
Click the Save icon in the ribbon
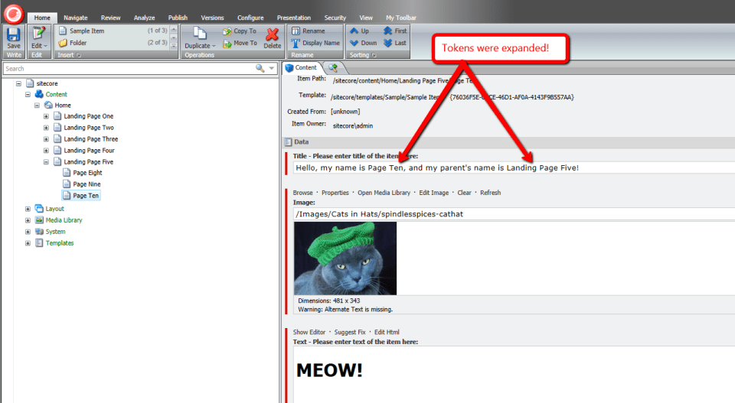(x=14, y=35)
